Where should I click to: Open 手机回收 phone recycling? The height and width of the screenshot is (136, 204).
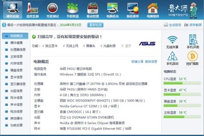click(172, 58)
